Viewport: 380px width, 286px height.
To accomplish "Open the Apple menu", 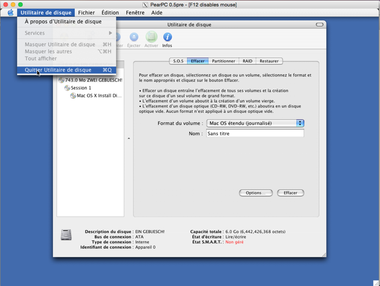I will click(11, 12).
